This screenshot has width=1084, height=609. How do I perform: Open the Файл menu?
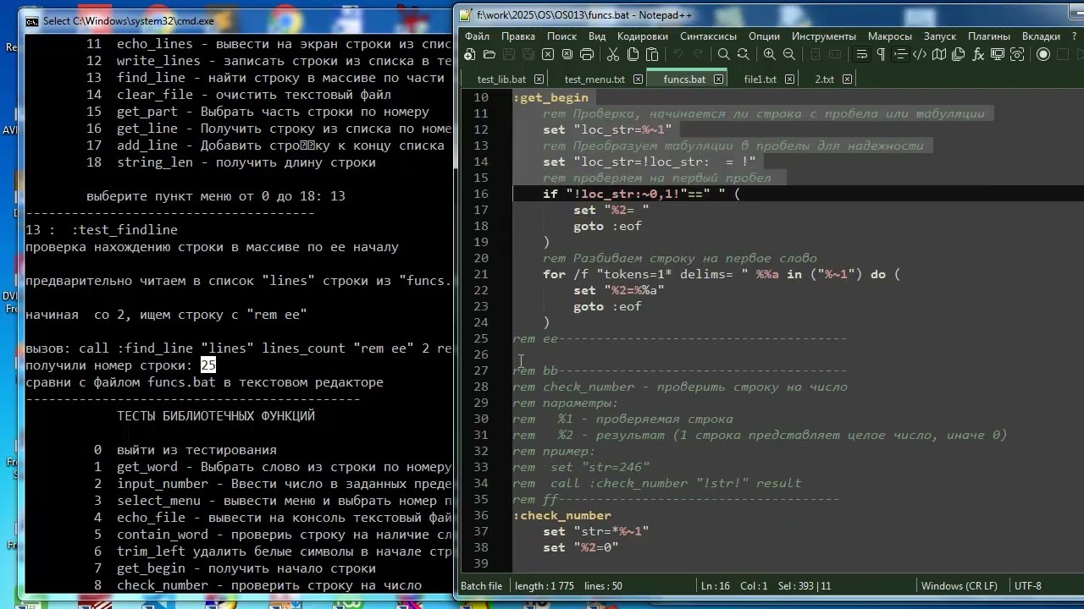[477, 36]
